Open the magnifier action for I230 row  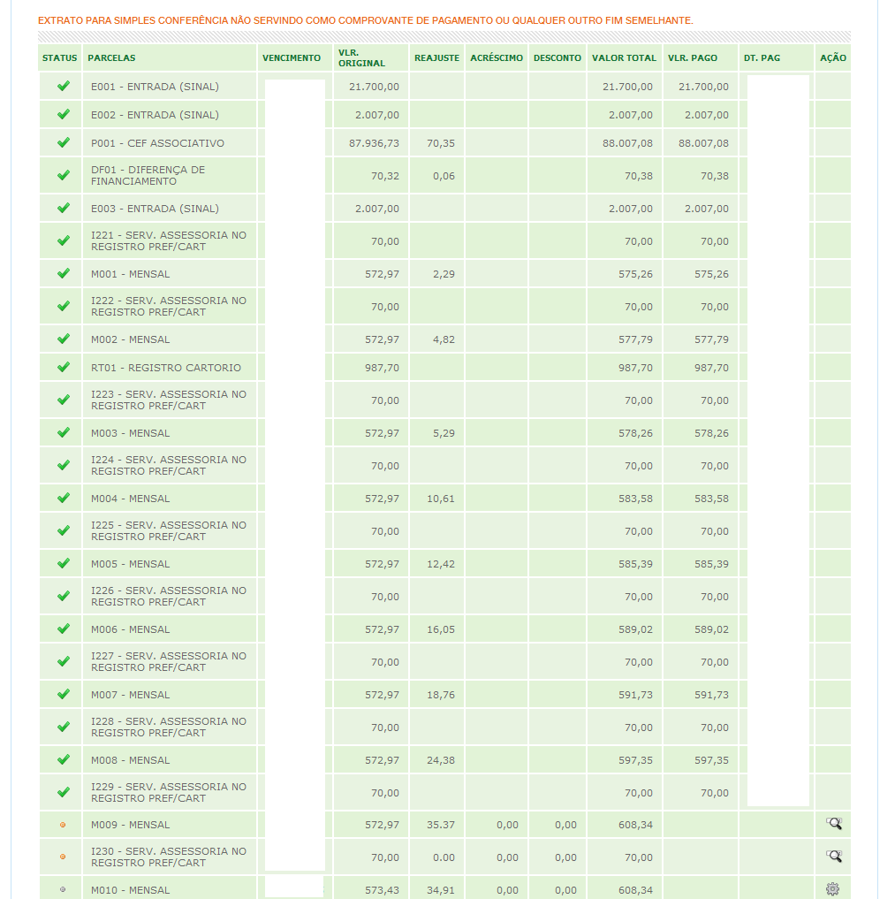(x=834, y=857)
